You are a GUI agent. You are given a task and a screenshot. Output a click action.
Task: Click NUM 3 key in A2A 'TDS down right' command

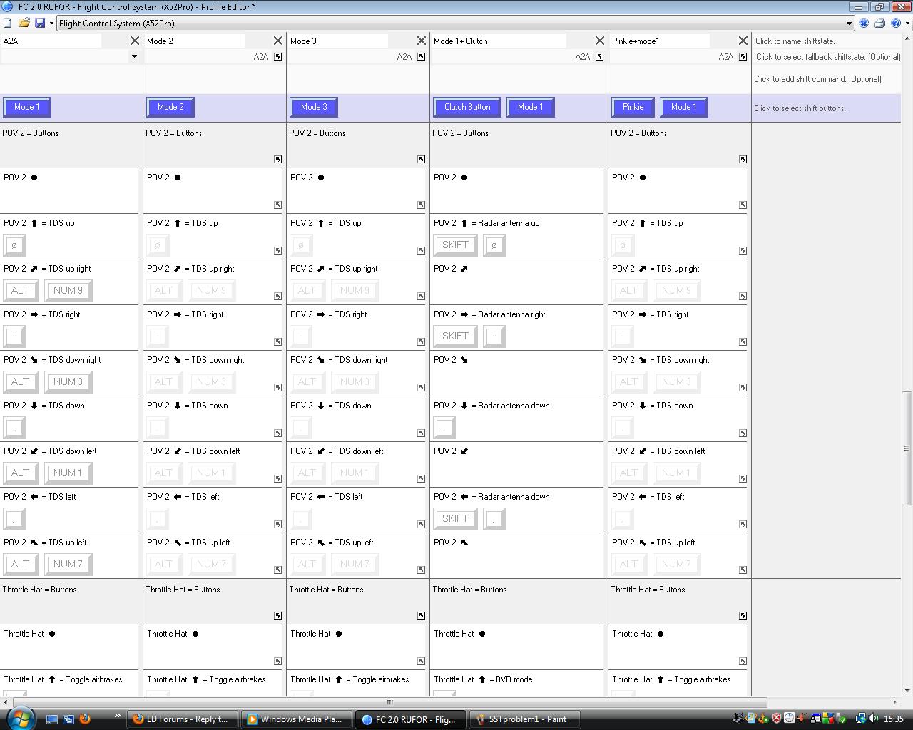(x=68, y=381)
